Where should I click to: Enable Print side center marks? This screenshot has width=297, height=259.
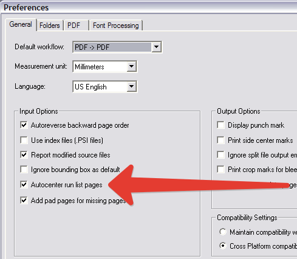pyautogui.click(x=220, y=140)
